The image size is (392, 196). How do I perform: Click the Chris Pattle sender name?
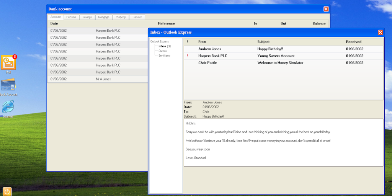click(207, 63)
